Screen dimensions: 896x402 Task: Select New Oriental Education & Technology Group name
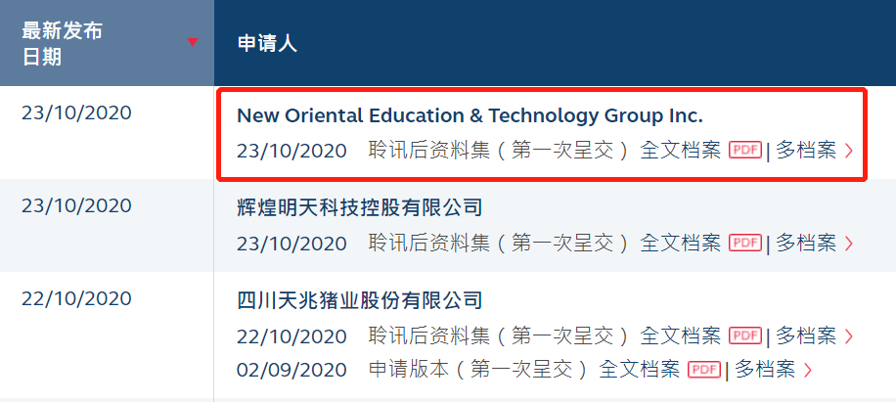pos(470,116)
